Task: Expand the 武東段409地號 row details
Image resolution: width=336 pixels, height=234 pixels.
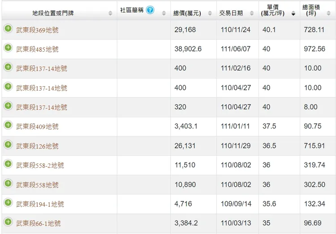Action: point(8,125)
